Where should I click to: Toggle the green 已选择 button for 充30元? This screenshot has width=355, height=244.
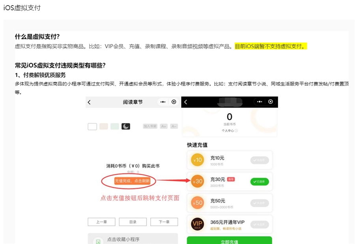[x=260, y=182]
